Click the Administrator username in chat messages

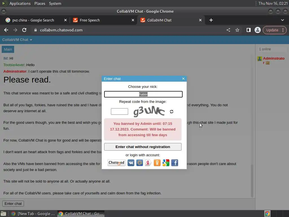15,71
